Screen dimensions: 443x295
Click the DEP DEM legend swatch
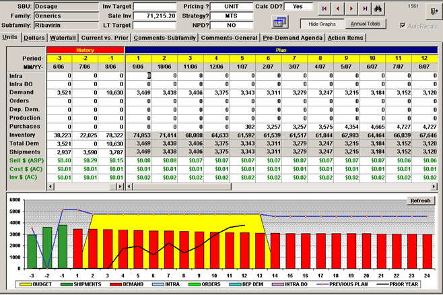pyautogui.click(x=235, y=284)
